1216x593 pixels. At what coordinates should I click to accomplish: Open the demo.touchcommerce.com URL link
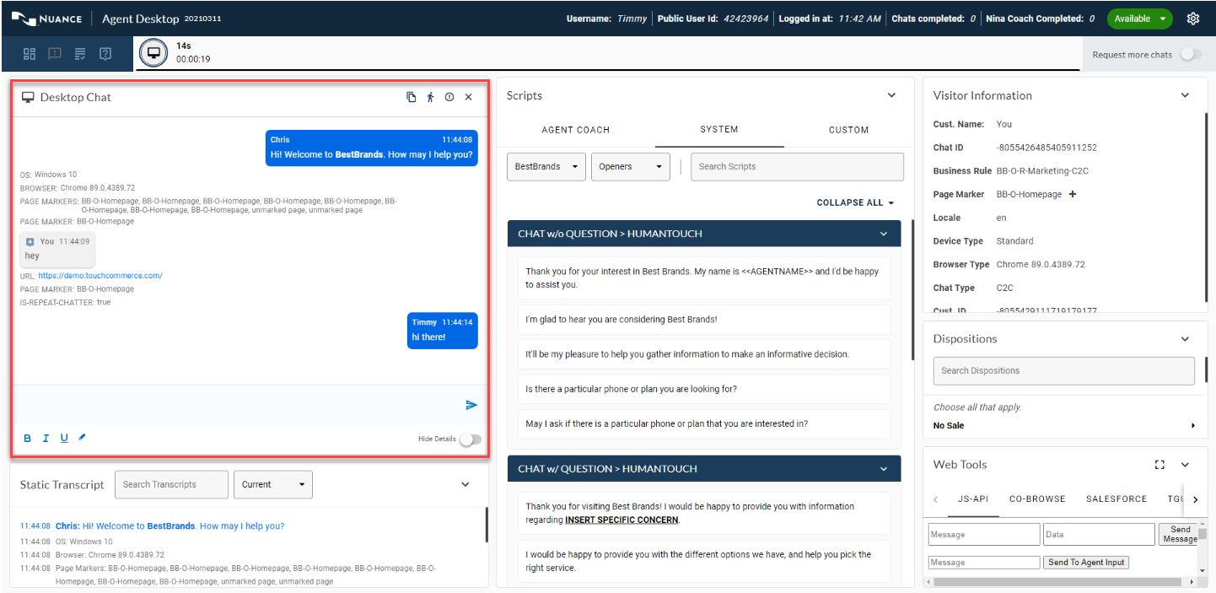[100, 276]
